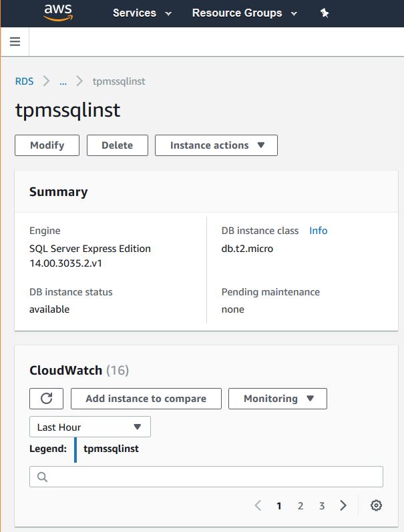Screen dimensions: 404x532
Task: Open the Last Hour time range dropdown
Action: 90,427
